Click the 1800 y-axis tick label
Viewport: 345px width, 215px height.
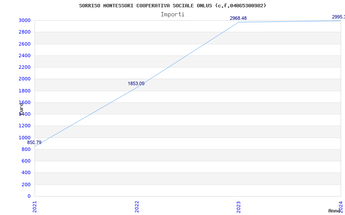24,91
